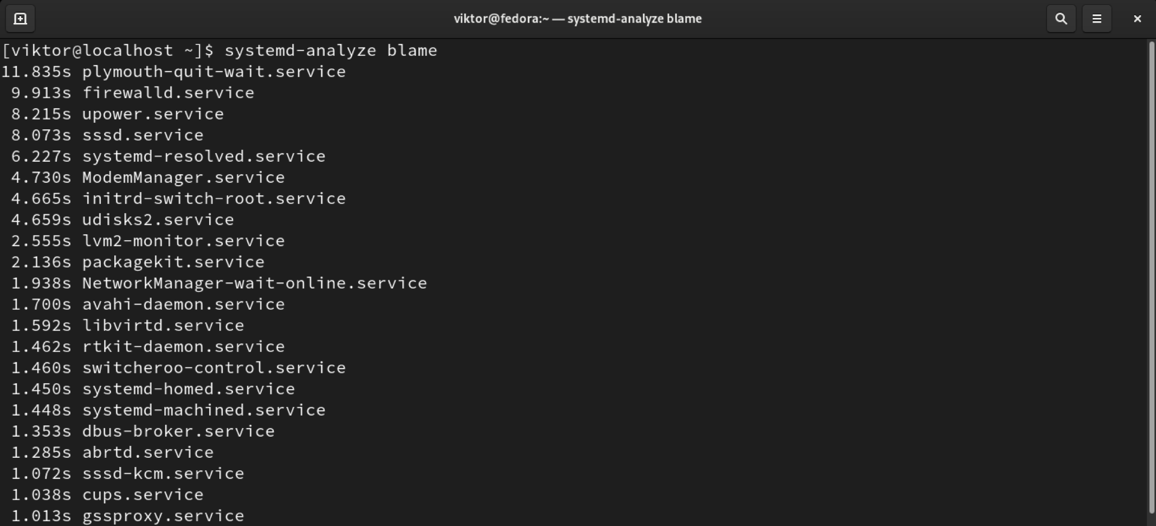Screen dimensions: 1156x526
Task: Click the systemd-resolved.service line
Action: 204,156
